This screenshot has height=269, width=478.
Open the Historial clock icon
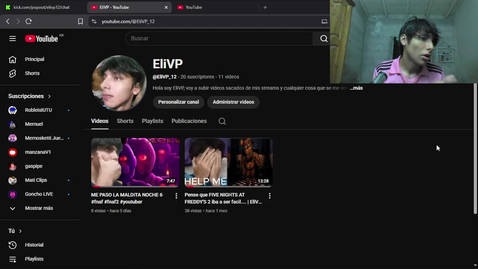pyautogui.click(x=12, y=245)
